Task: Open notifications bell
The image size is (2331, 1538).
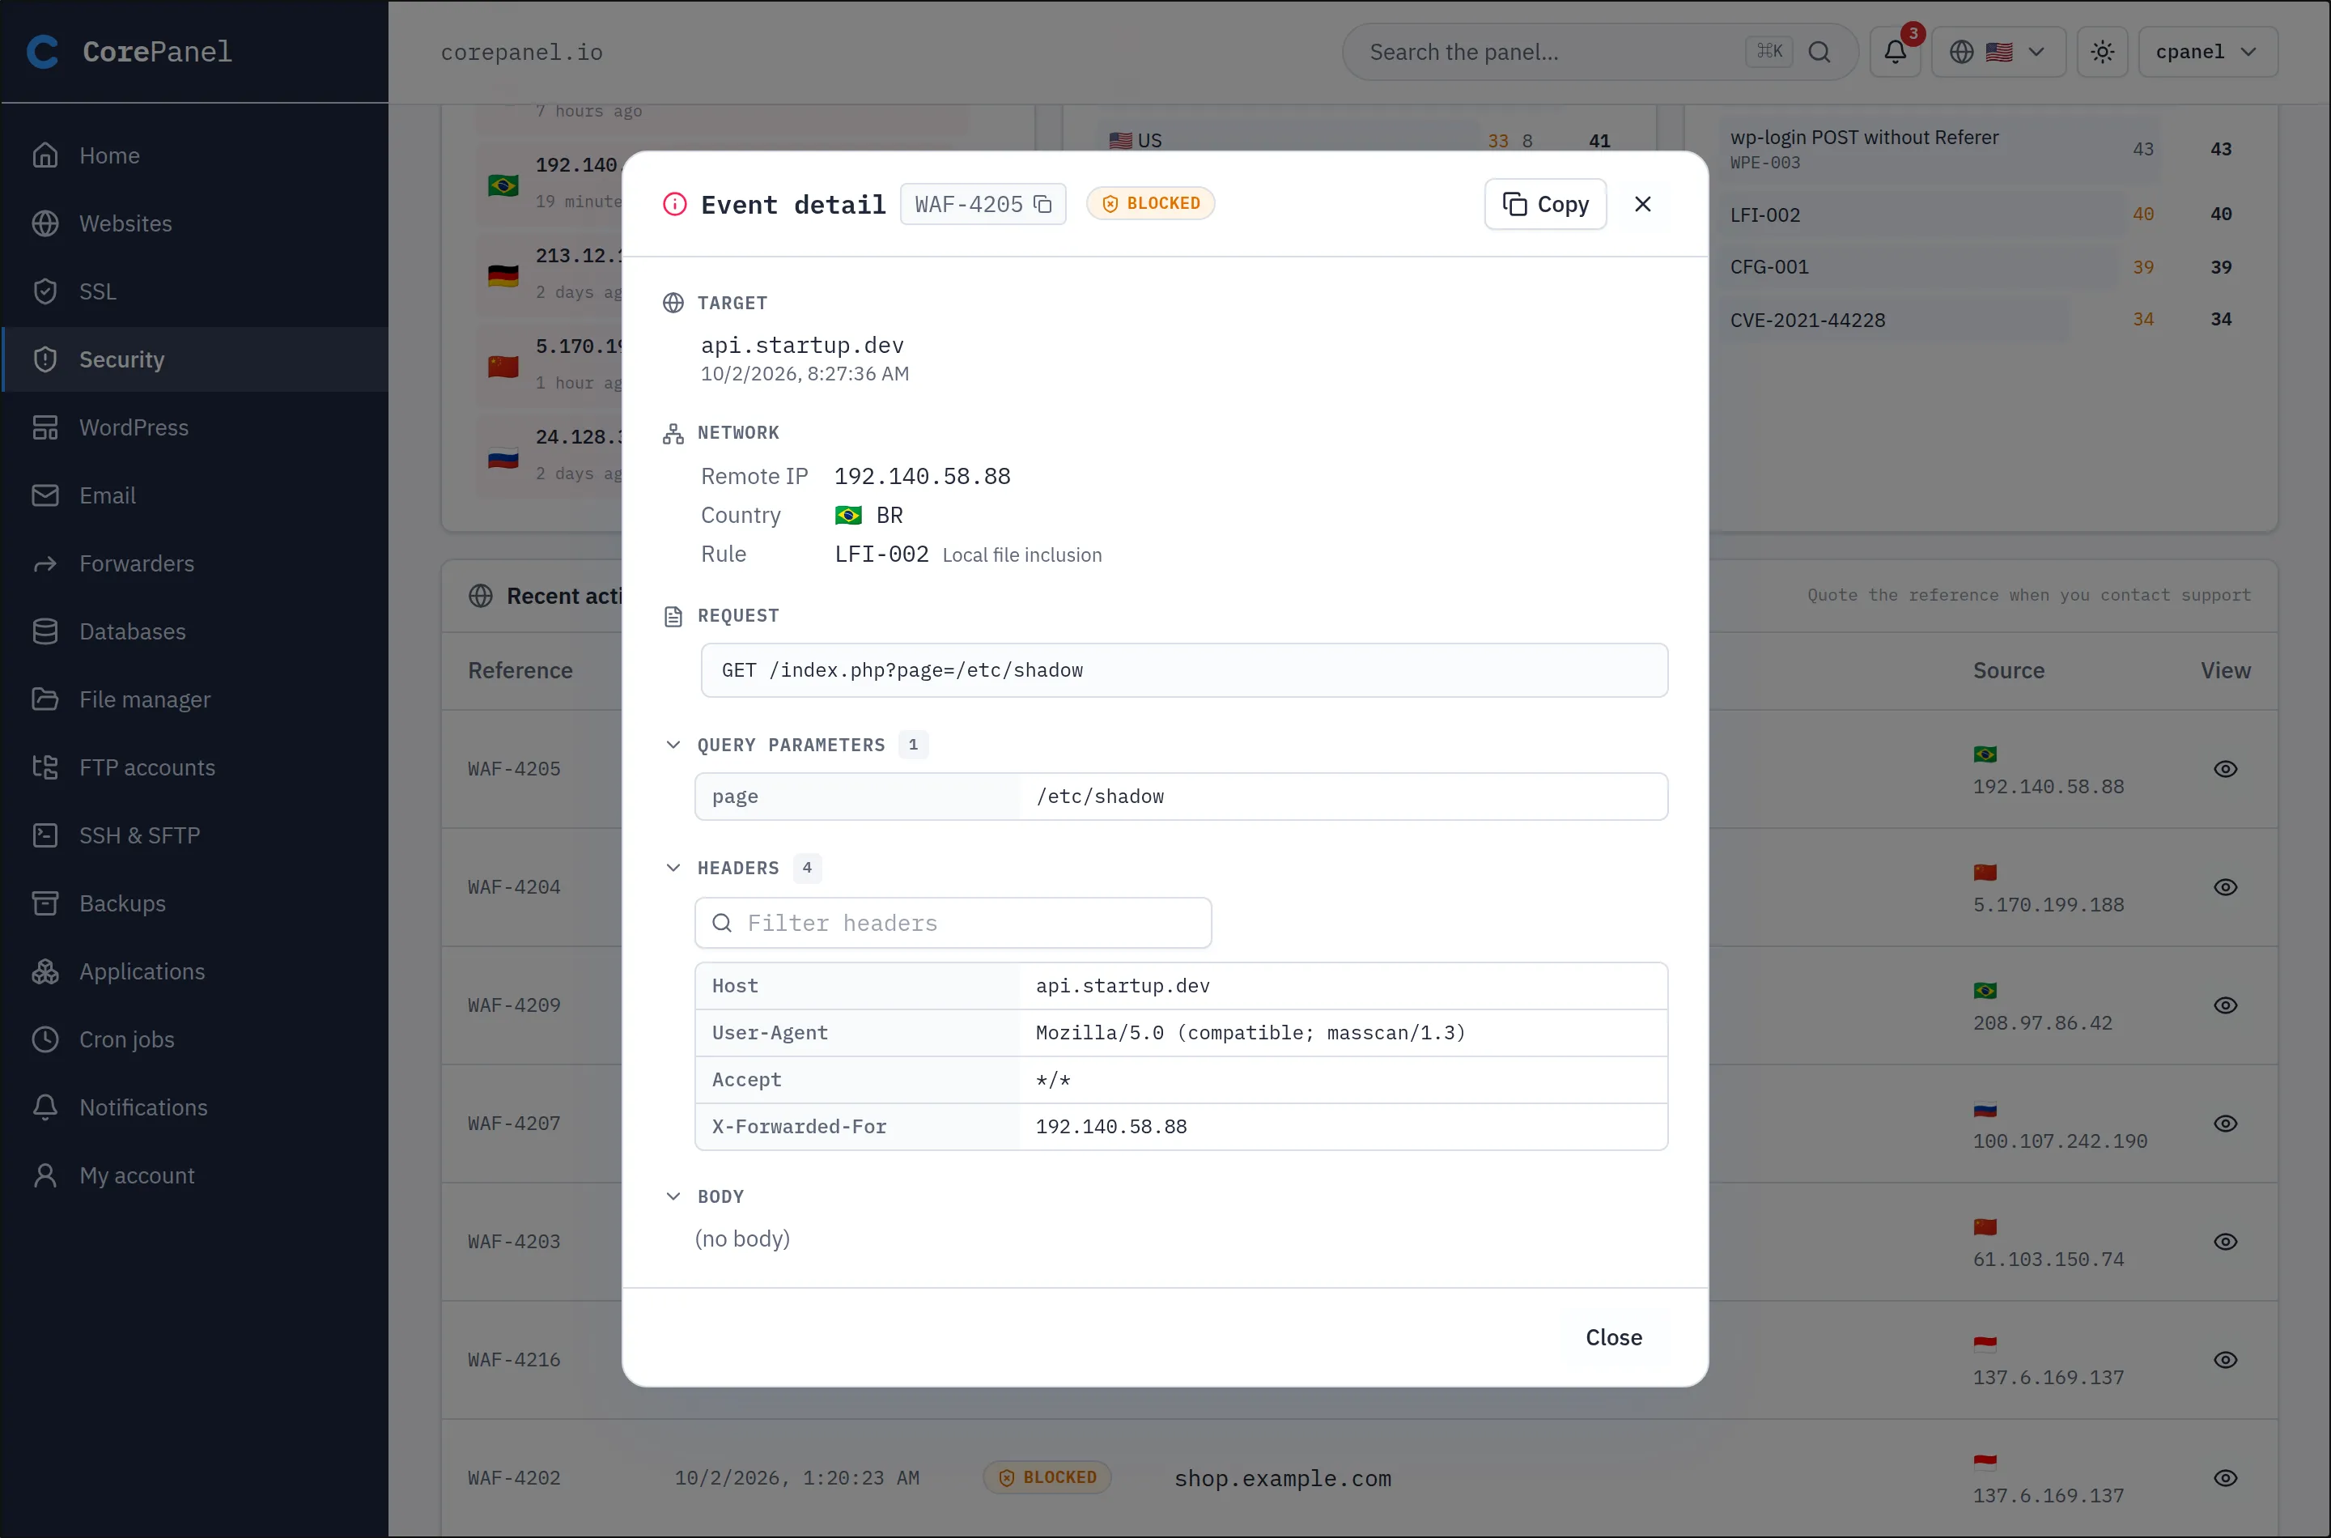Action: pyautogui.click(x=1895, y=52)
